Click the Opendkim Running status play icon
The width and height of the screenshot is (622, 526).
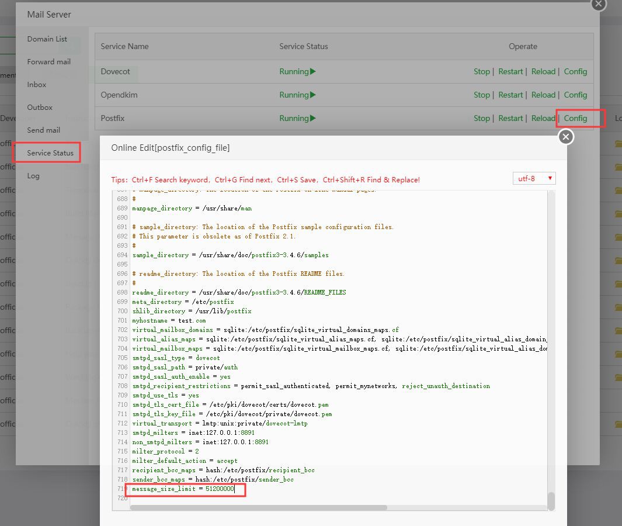coord(313,95)
